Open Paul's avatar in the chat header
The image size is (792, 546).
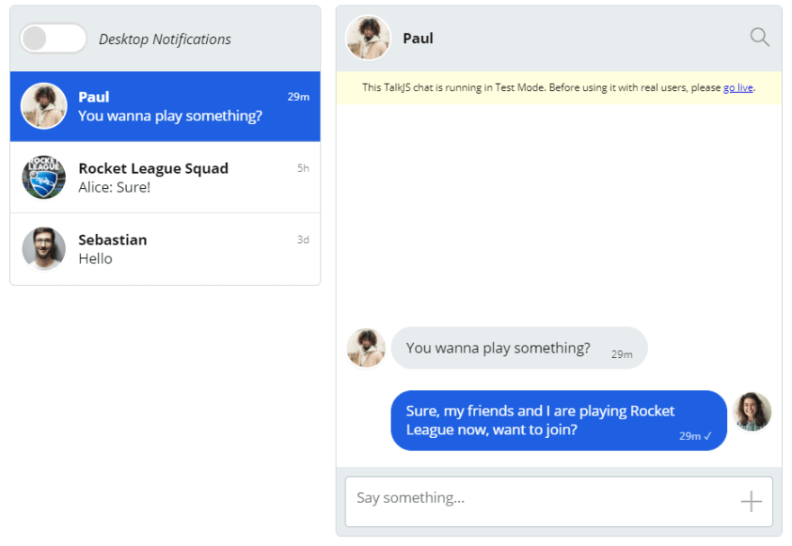point(368,38)
